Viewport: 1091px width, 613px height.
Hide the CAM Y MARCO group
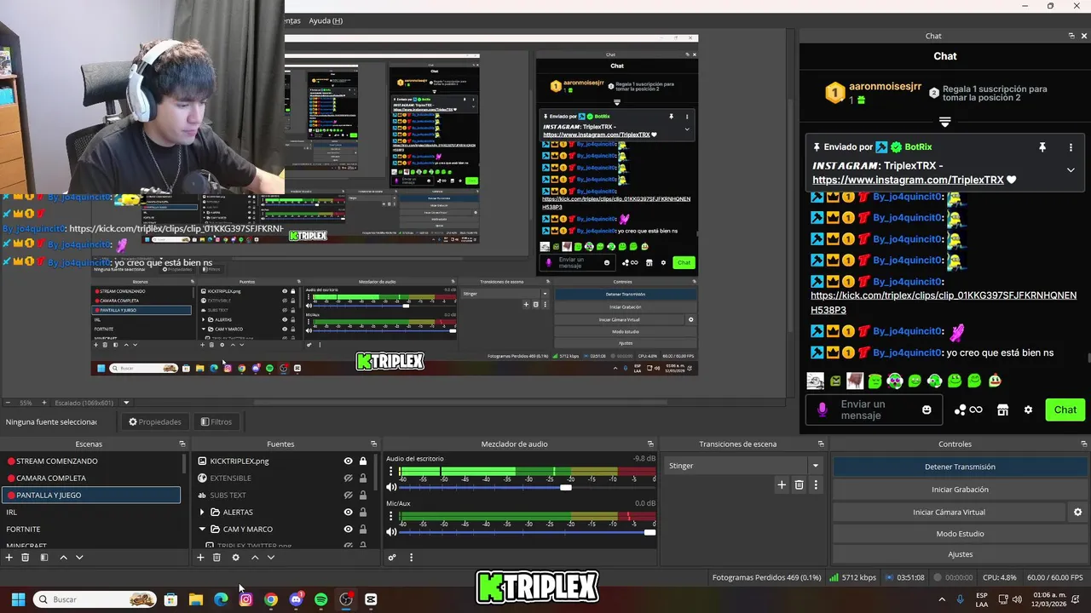pyautogui.click(x=348, y=529)
